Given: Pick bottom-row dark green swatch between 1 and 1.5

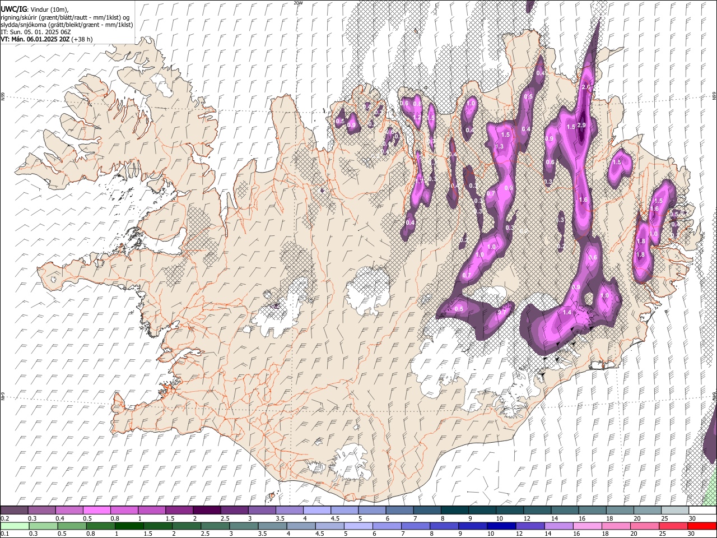Looking at the screenshot, I should (x=129, y=526).
